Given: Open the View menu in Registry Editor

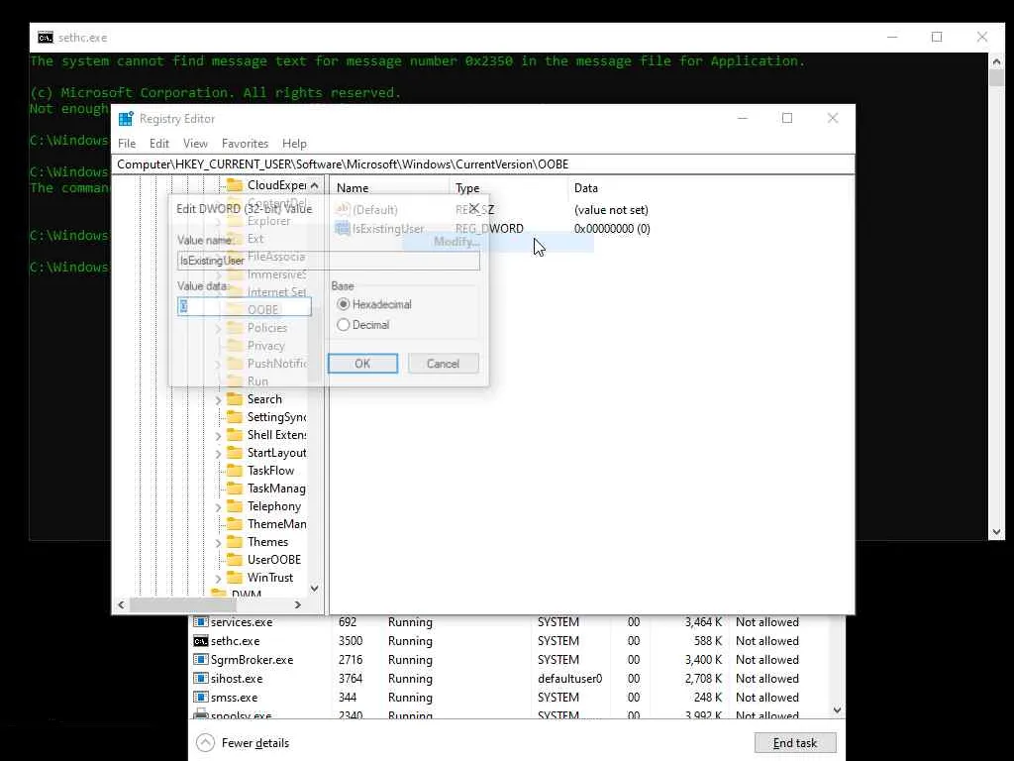Looking at the screenshot, I should 195,144.
